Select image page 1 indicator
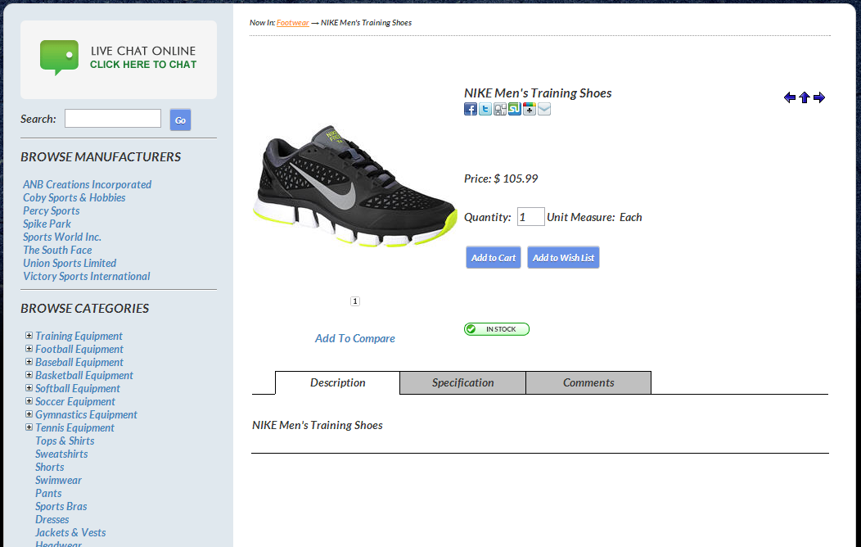Screen dimensions: 861x547 (355, 301)
